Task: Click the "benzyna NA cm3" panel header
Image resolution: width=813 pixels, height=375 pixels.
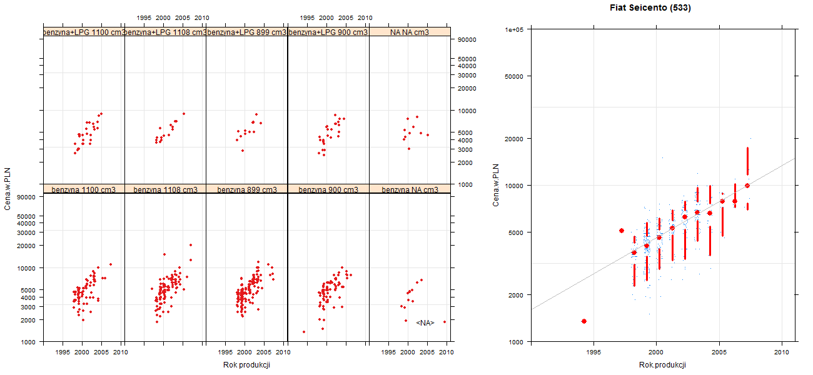Action: (x=410, y=189)
